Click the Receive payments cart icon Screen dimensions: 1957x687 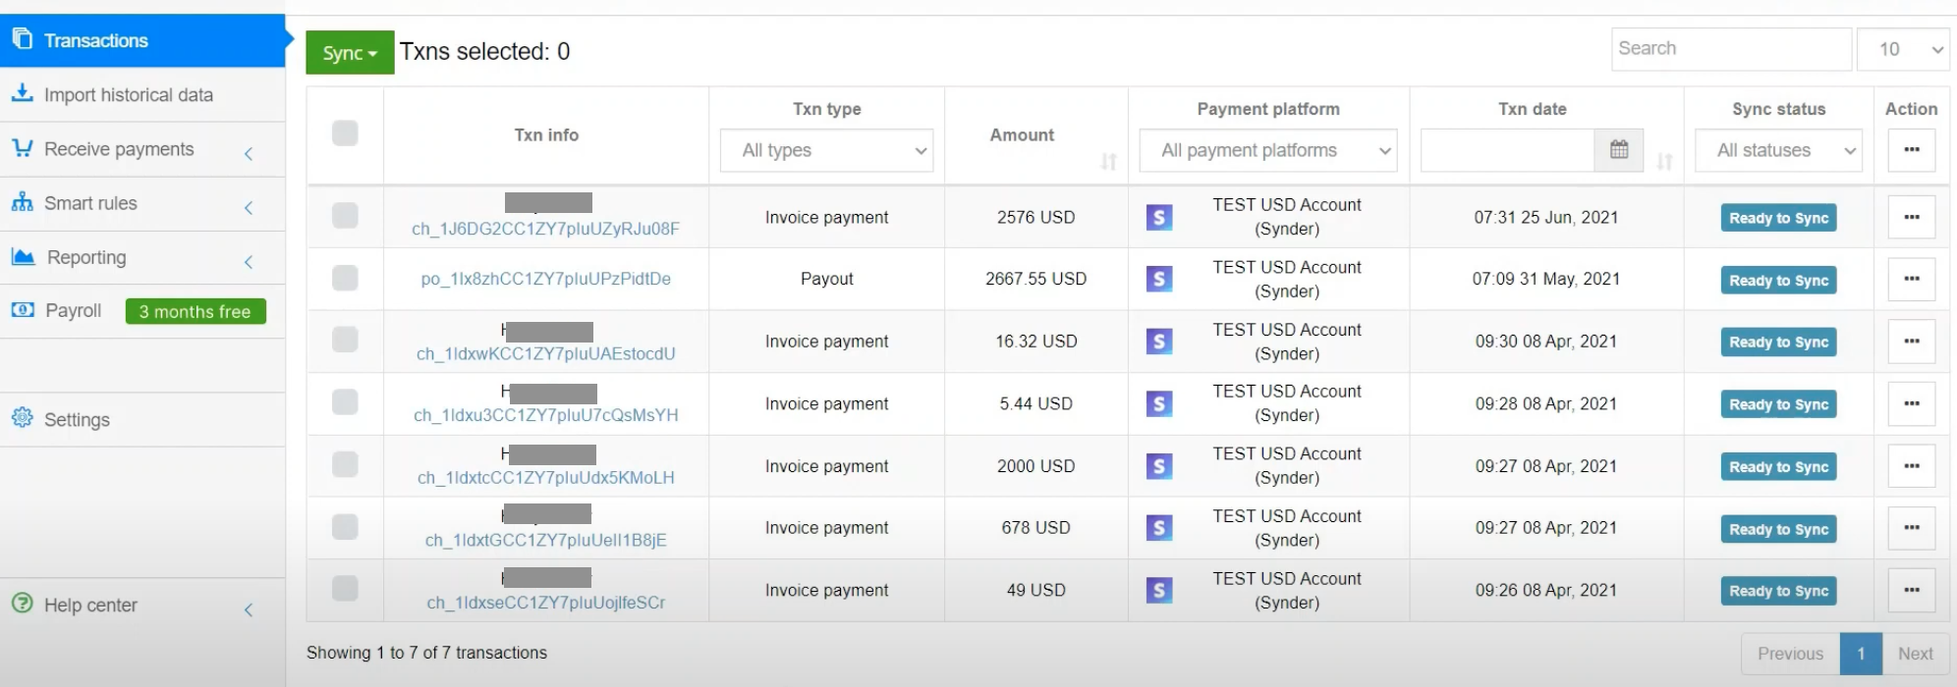point(22,147)
